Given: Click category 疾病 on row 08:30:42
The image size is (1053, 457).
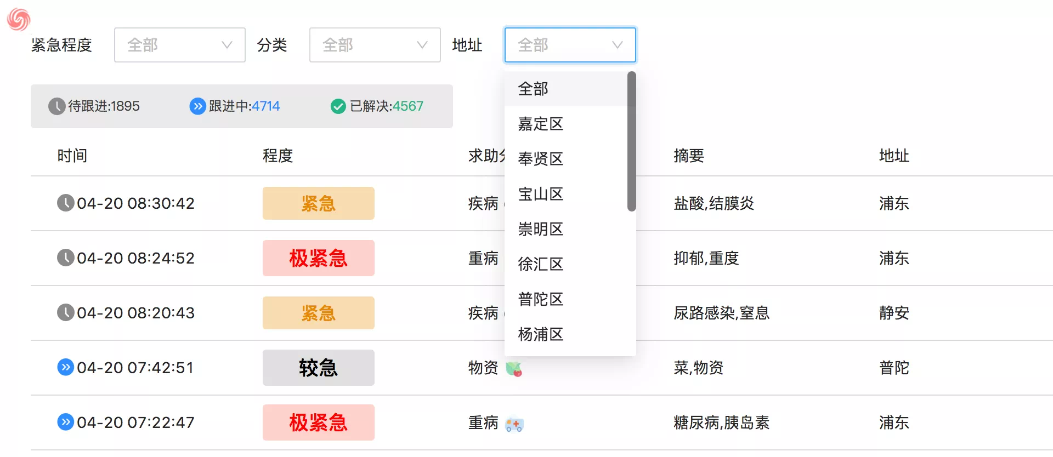Looking at the screenshot, I should click(483, 203).
